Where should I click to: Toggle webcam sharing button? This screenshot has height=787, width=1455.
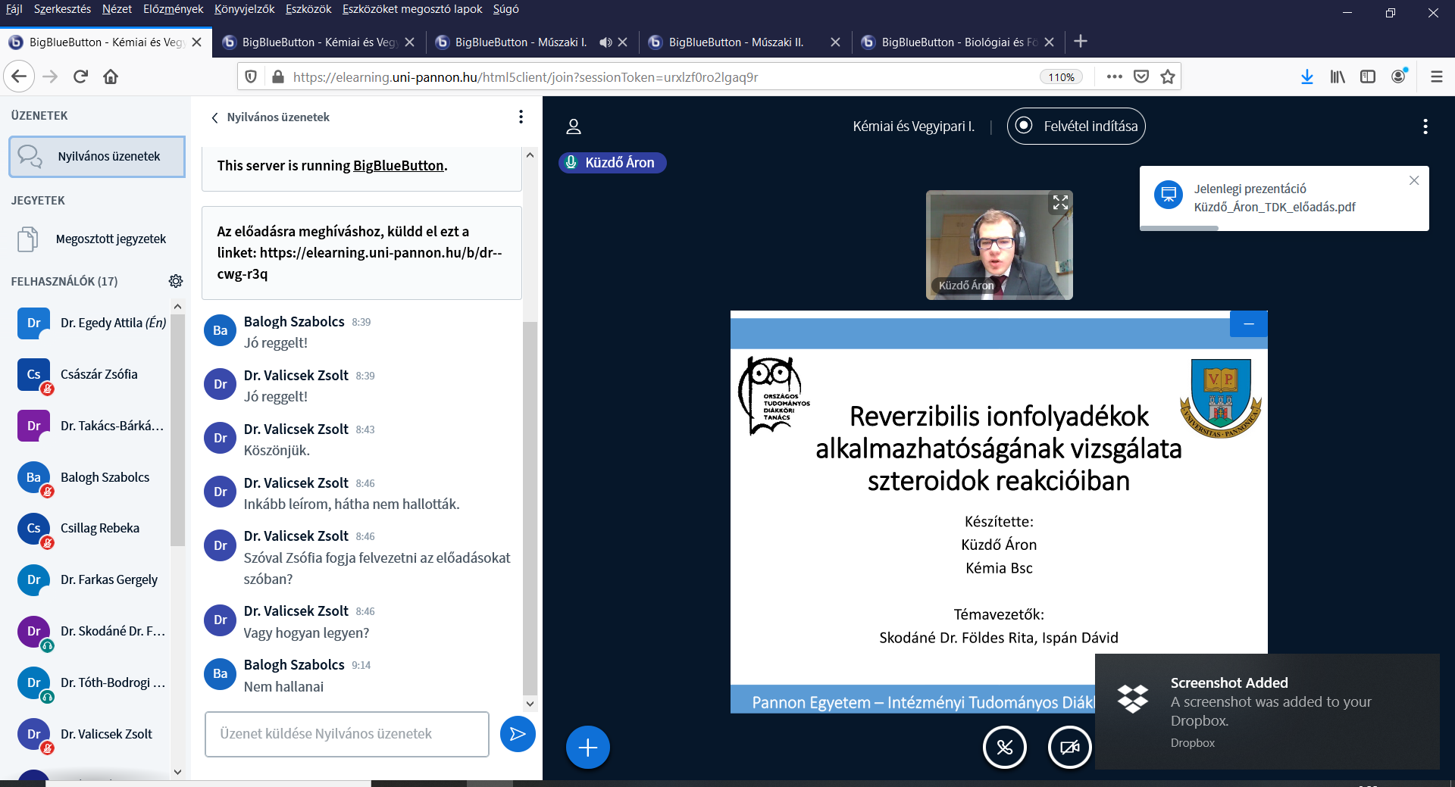[x=1069, y=748]
